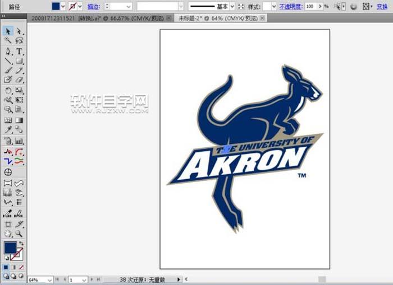Select the Direct Selection tool
393x285 pixels.
pyautogui.click(x=19, y=31)
